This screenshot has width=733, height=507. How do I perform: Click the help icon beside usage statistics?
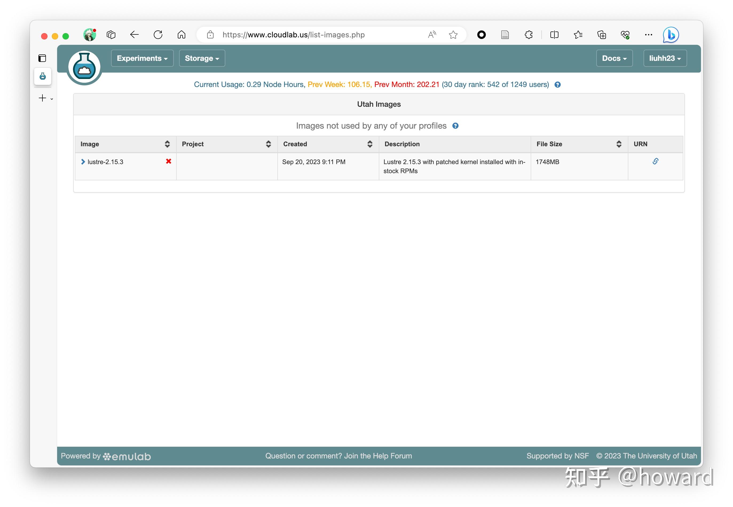[557, 85]
